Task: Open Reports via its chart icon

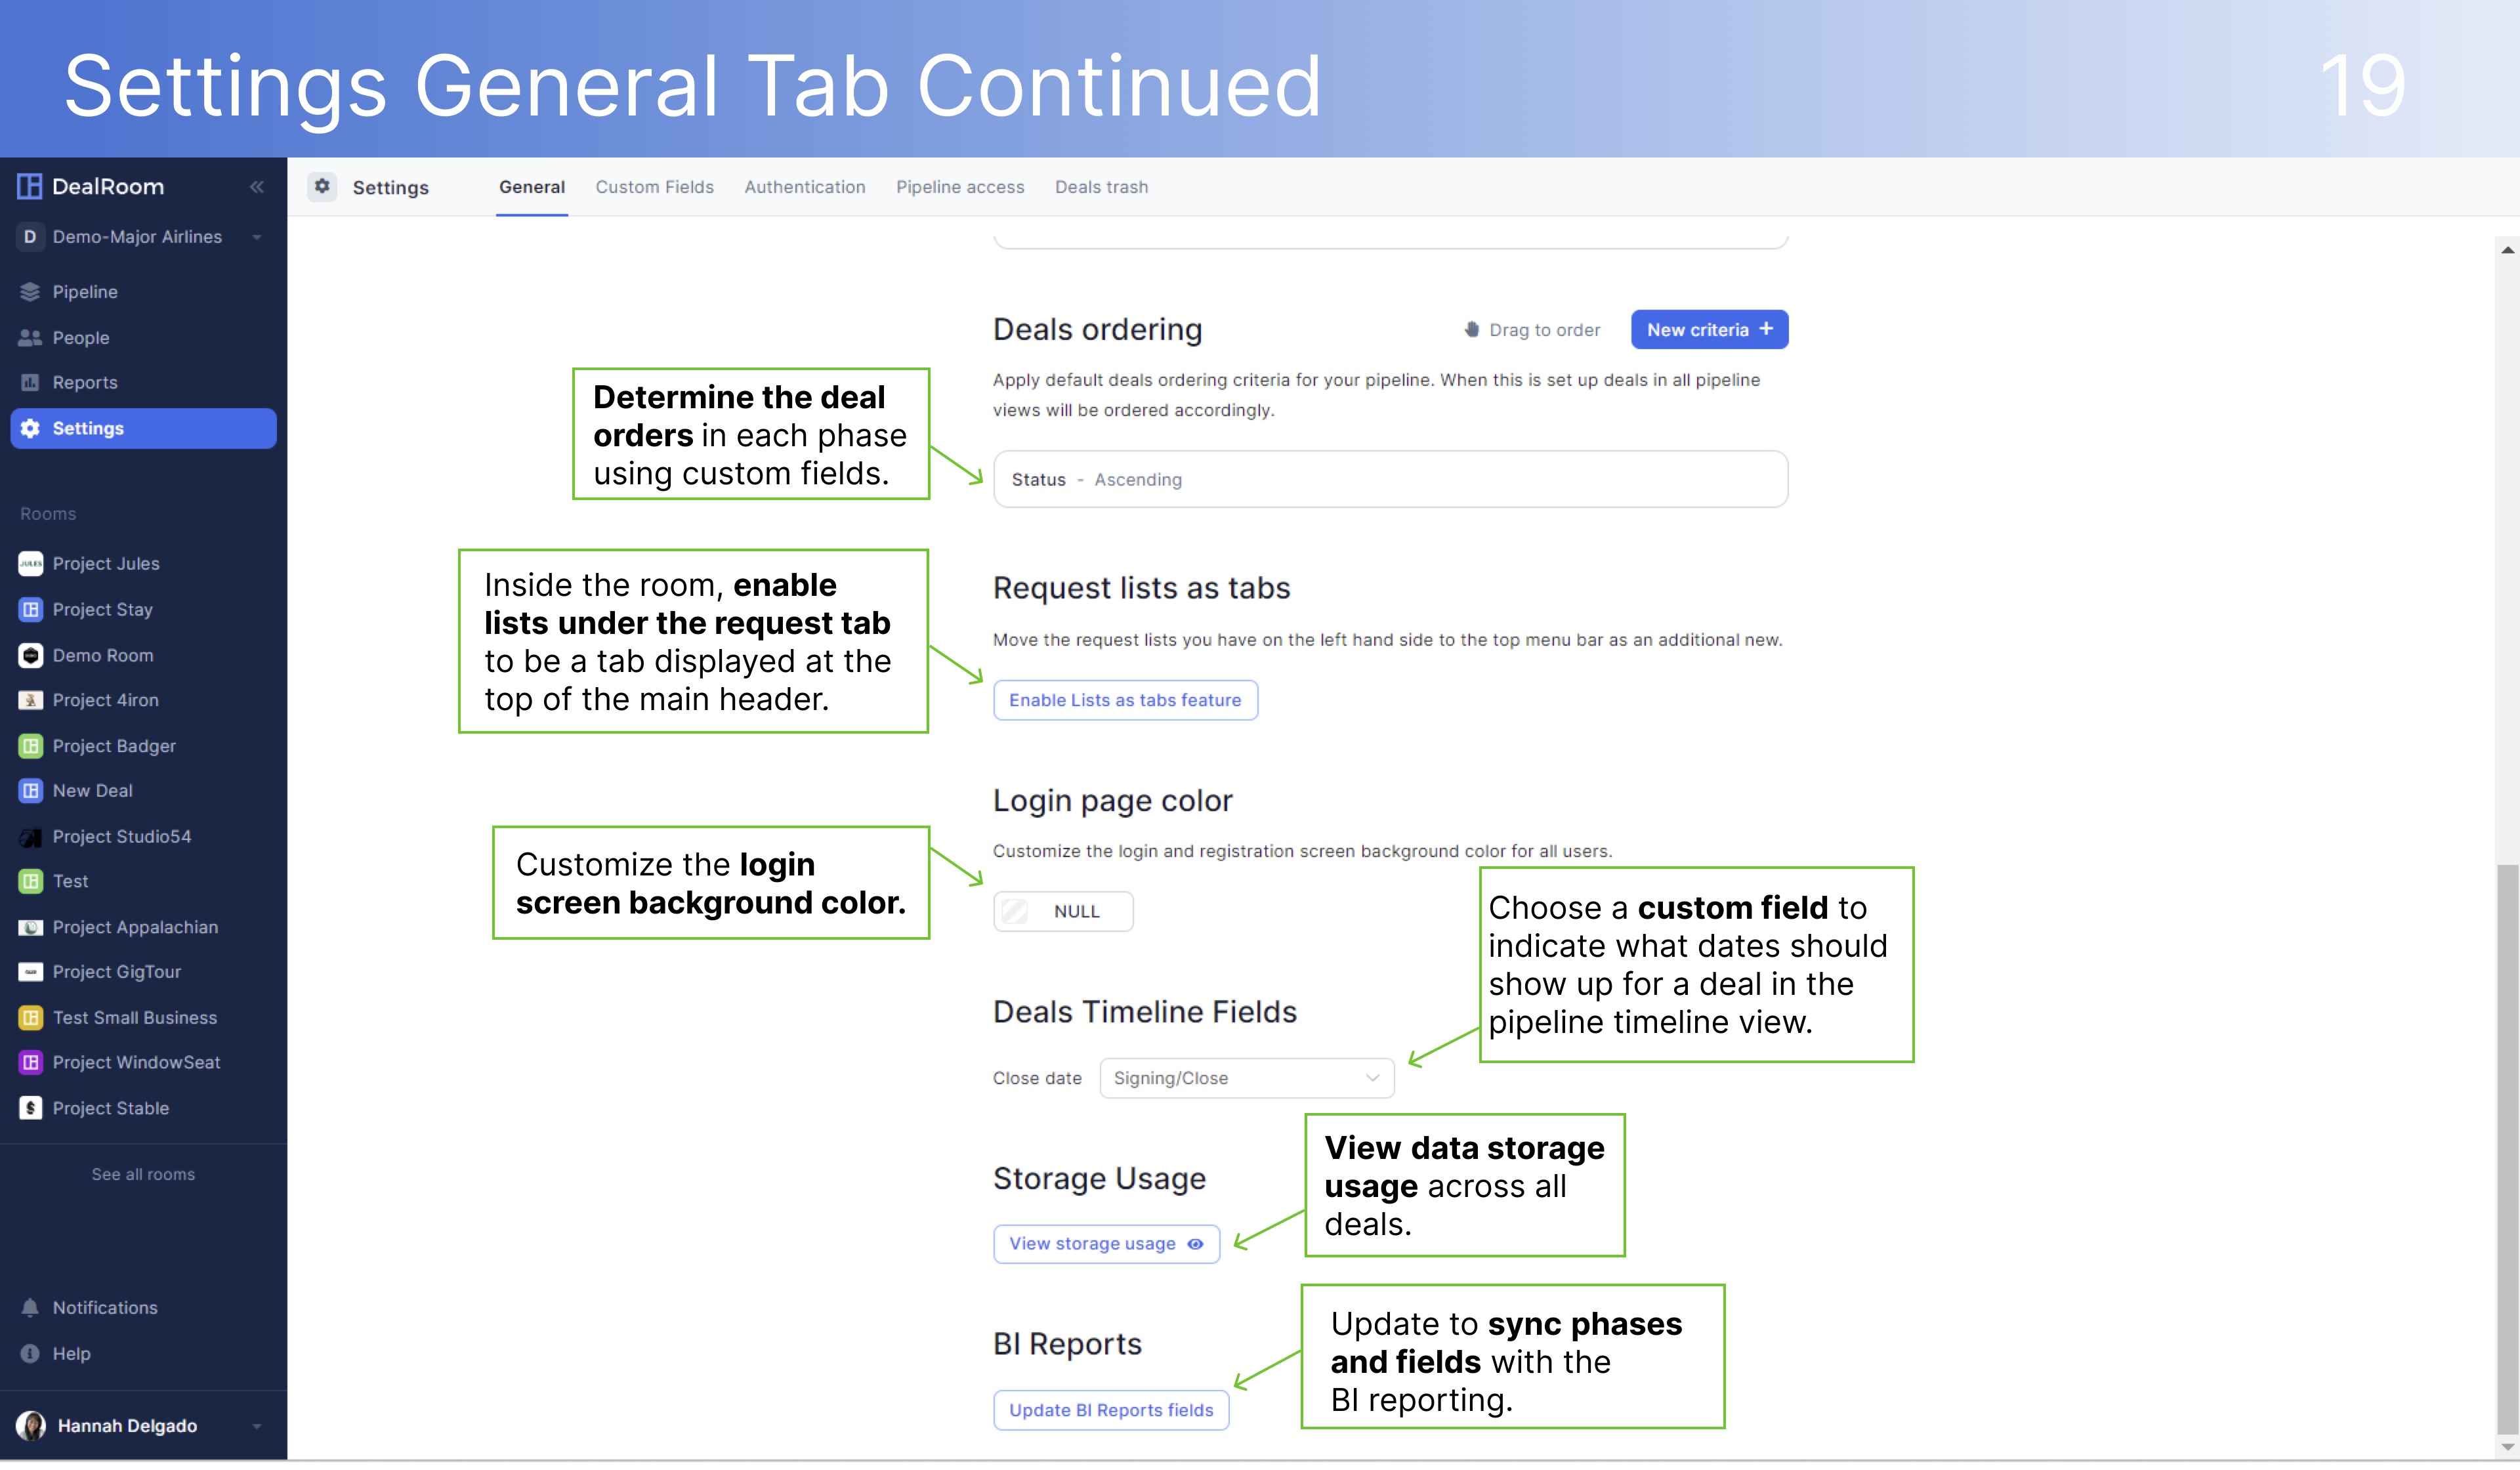Action: tap(30, 383)
